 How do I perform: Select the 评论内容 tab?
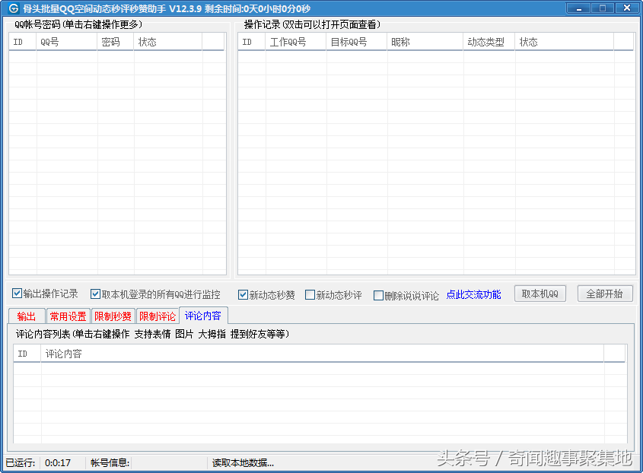pos(203,316)
